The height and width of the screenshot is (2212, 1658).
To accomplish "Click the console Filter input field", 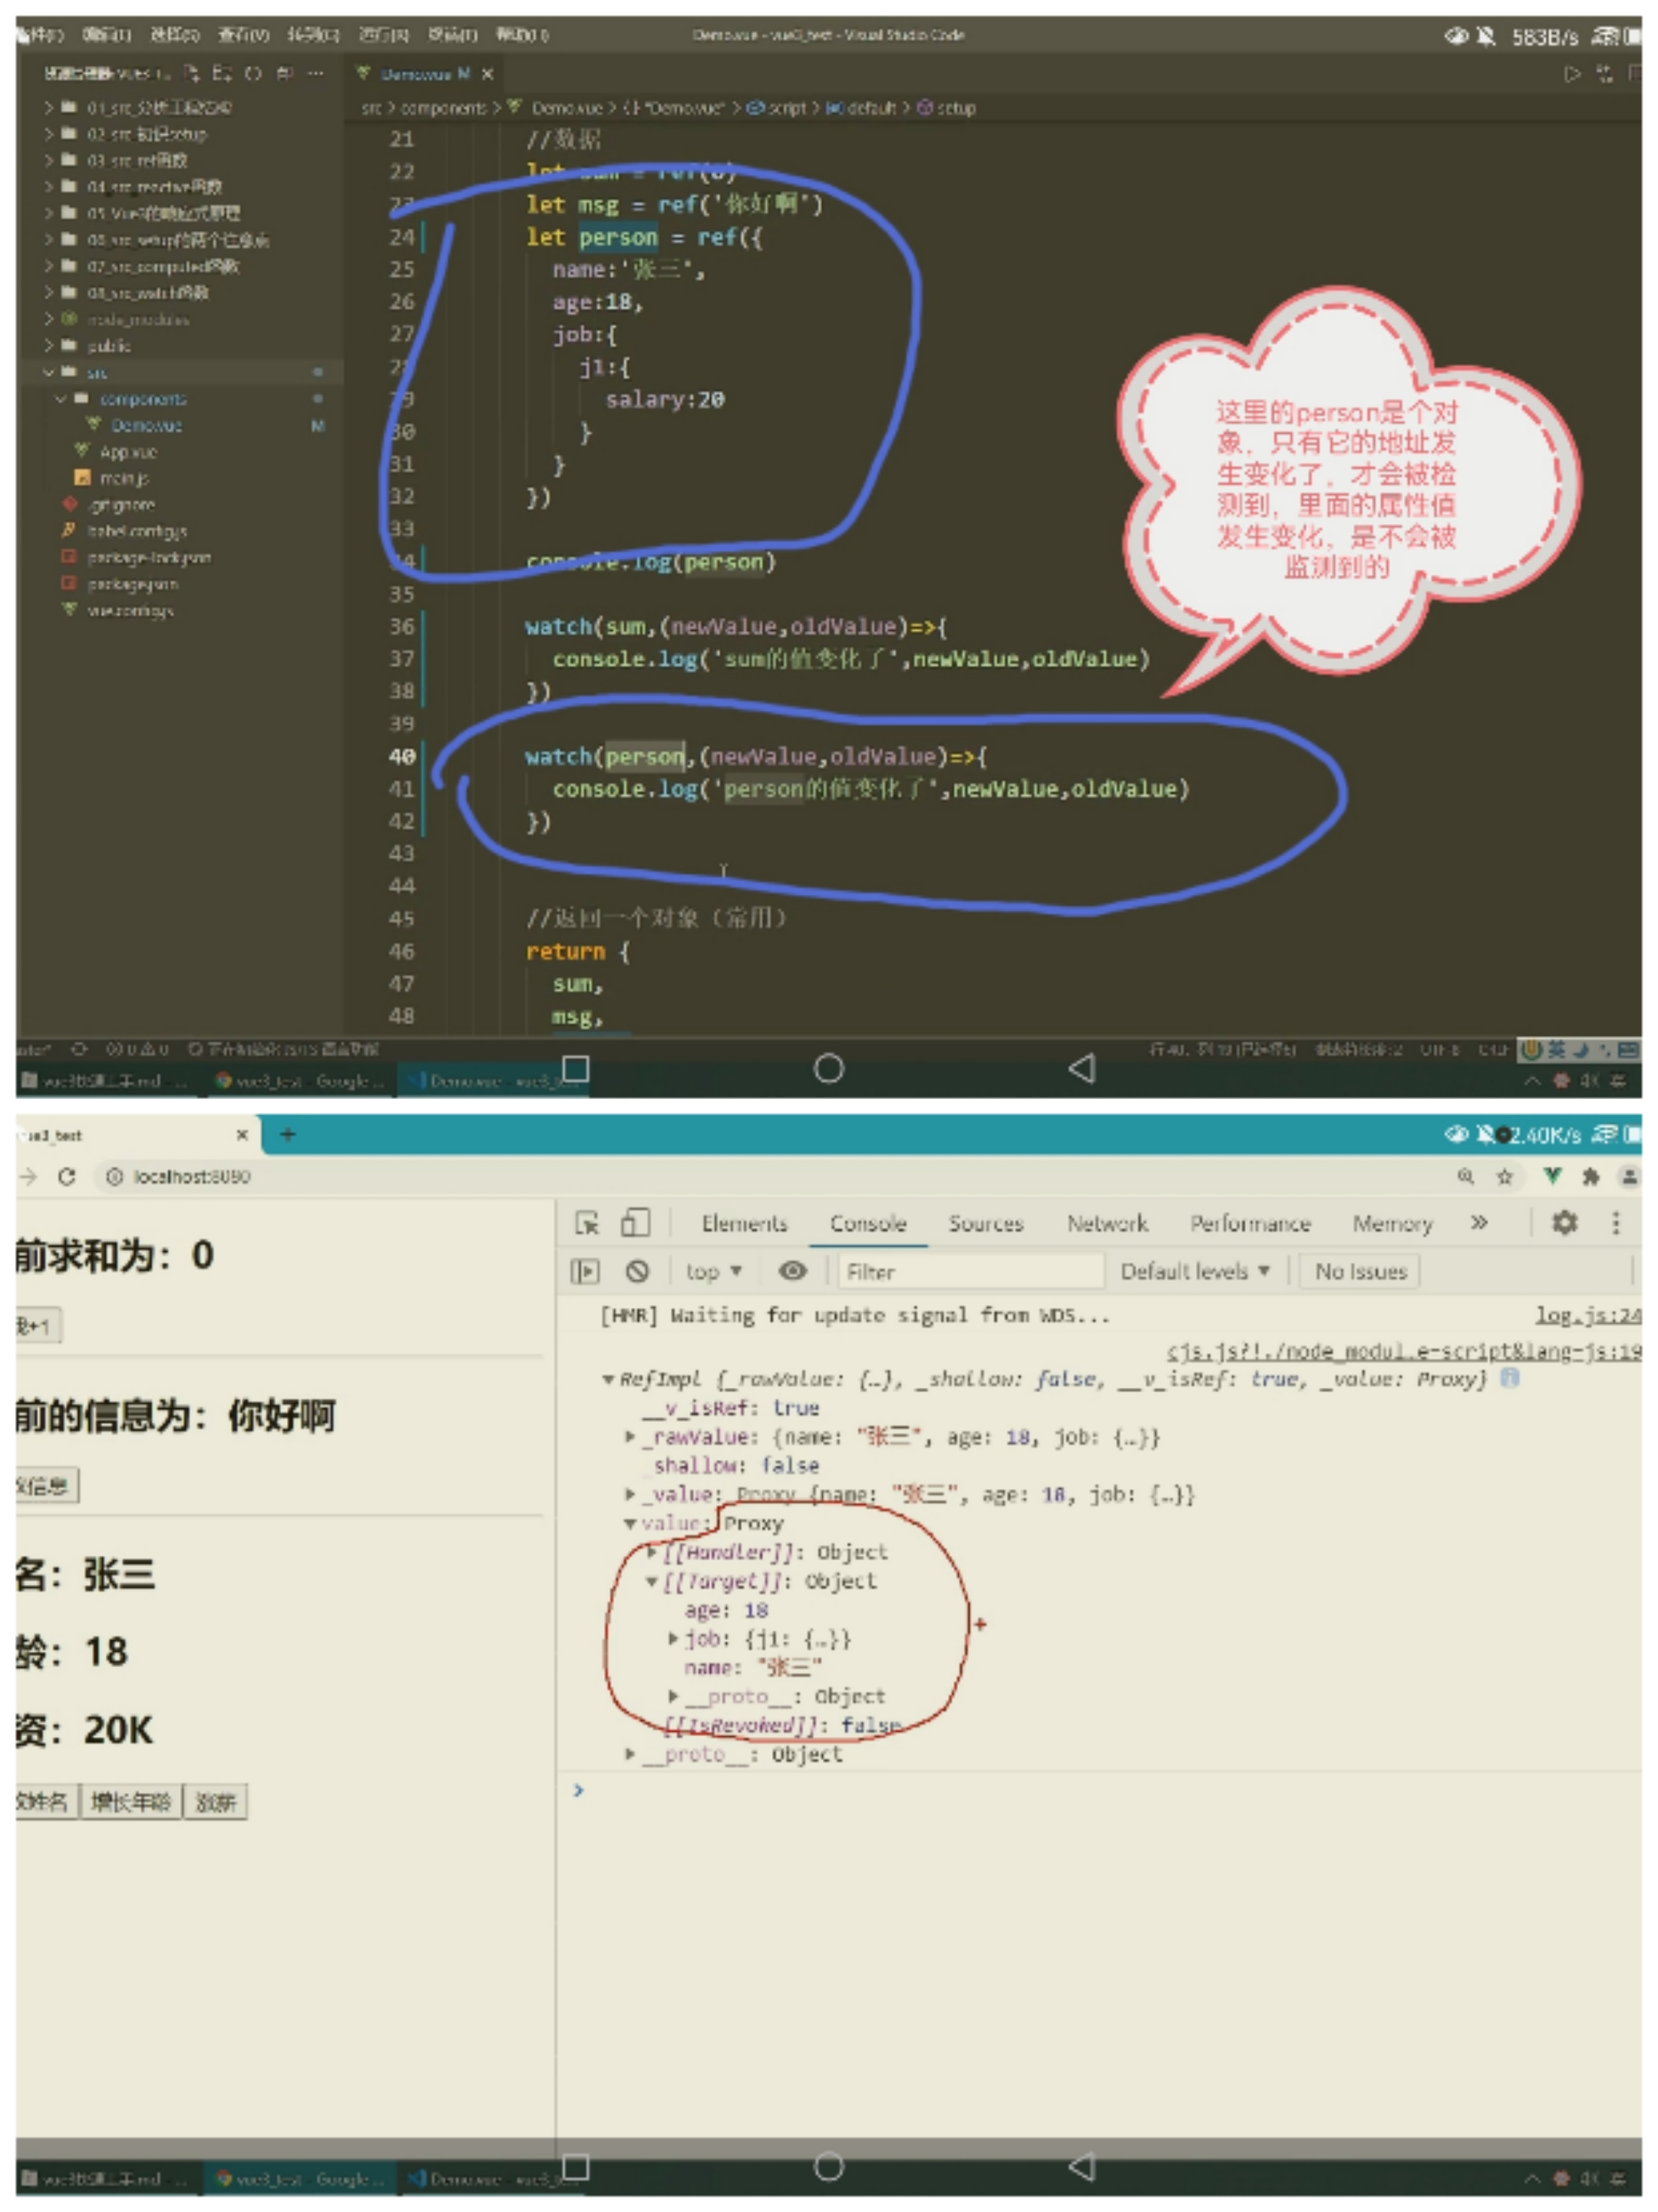I will click(970, 1271).
